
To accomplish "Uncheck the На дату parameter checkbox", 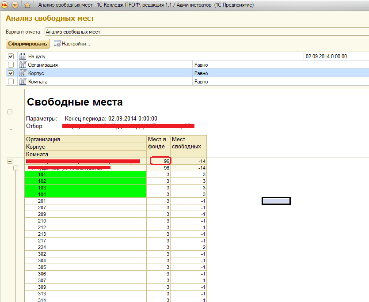I will pyautogui.click(x=11, y=57).
